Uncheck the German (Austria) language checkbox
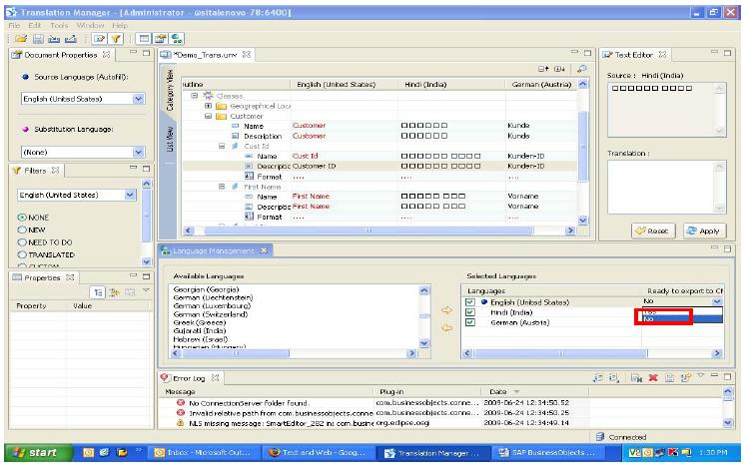 click(x=470, y=322)
